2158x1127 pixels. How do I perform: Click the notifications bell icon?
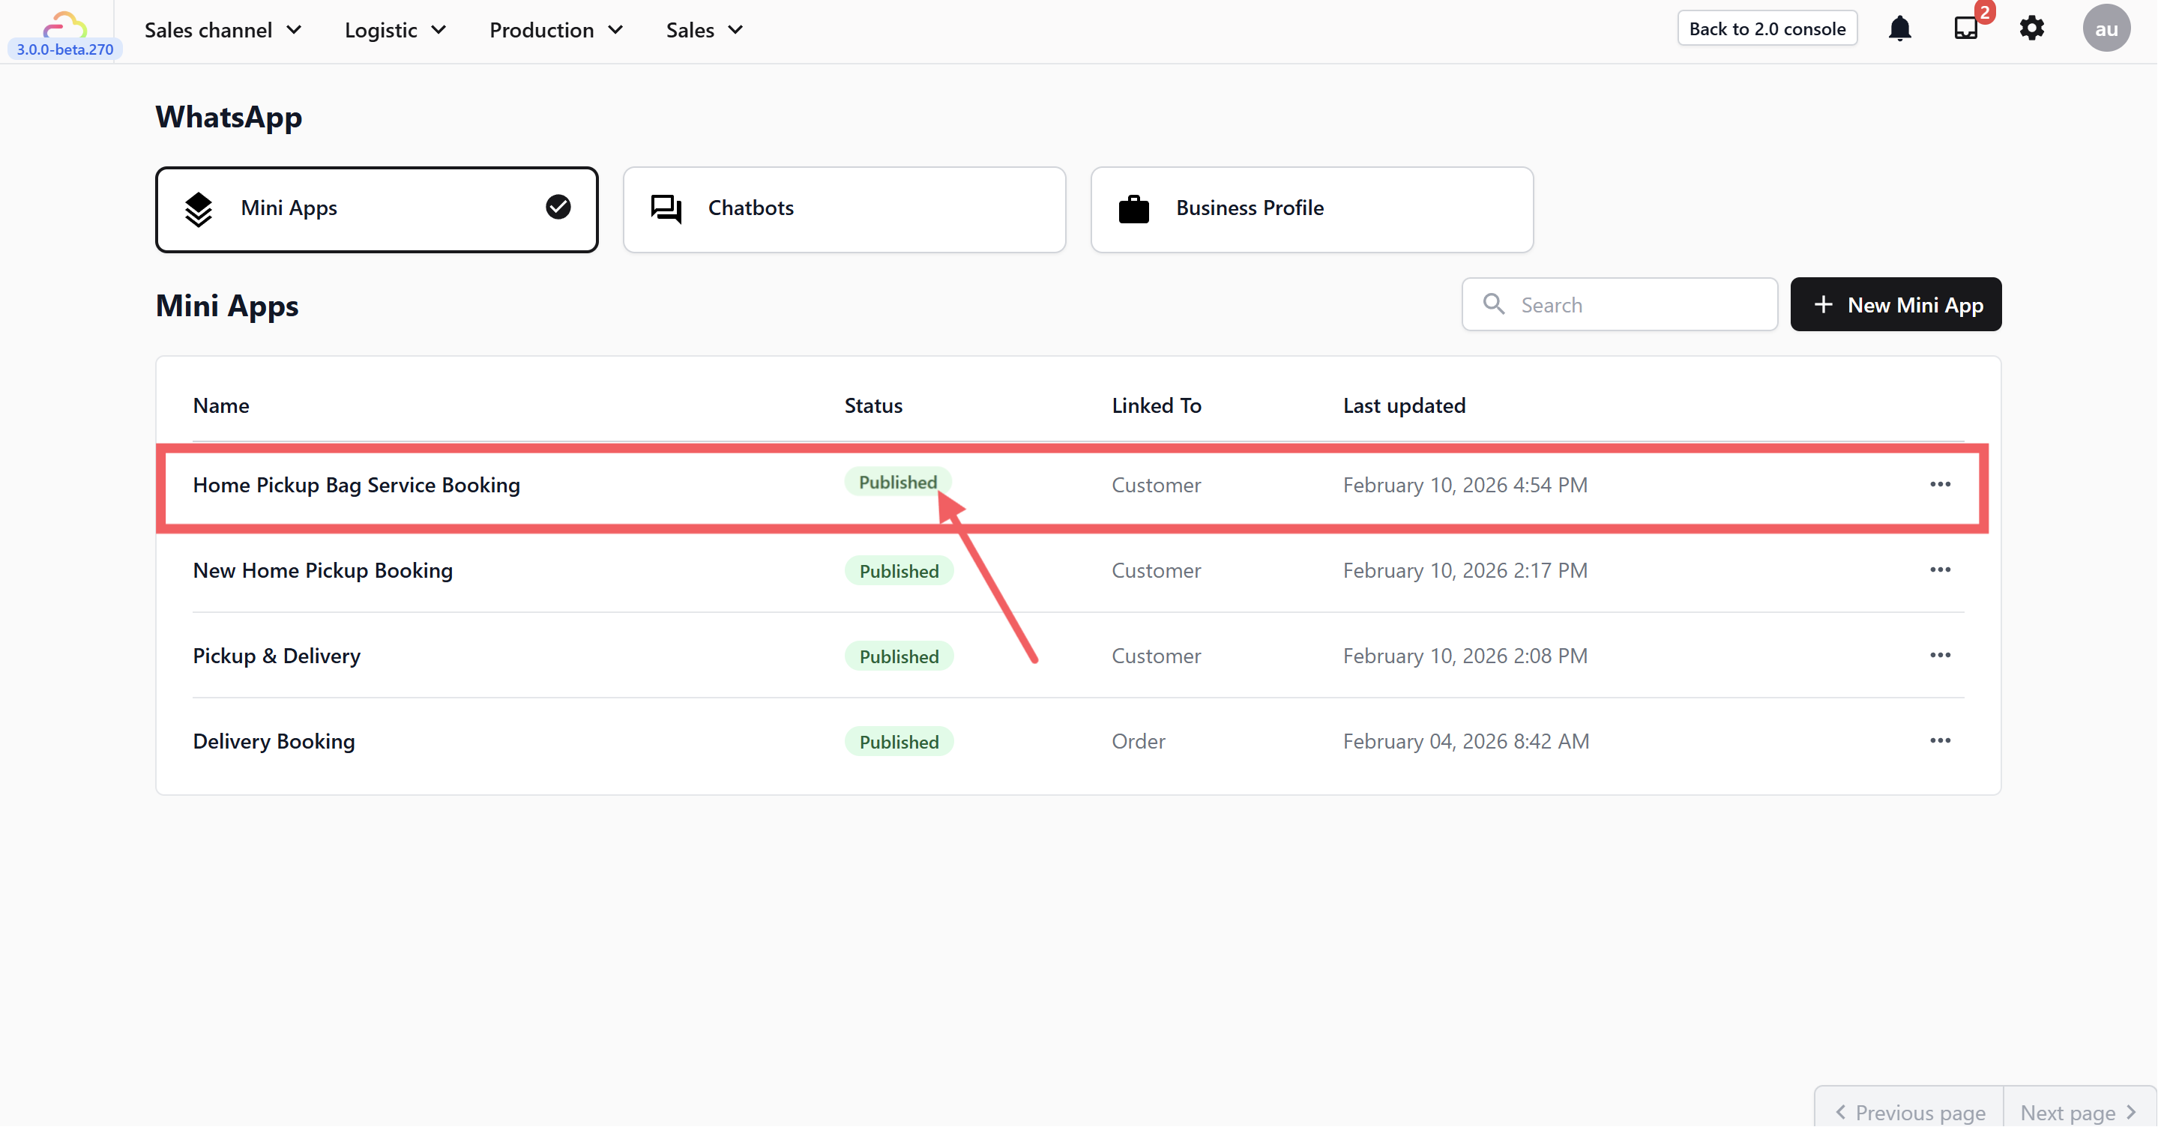pyautogui.click(x=1899, y=29)
